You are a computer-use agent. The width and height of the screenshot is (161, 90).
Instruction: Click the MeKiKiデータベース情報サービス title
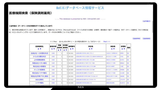click(80, 8)
